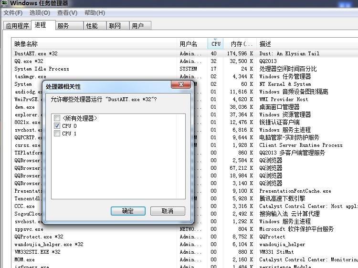Sort by 映像名称 column header
Viewport: 358px width, 268px height.
(x=94, y=44)
